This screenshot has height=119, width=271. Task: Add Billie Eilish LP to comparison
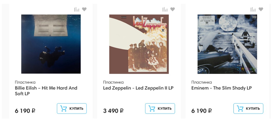click(77, 9)
